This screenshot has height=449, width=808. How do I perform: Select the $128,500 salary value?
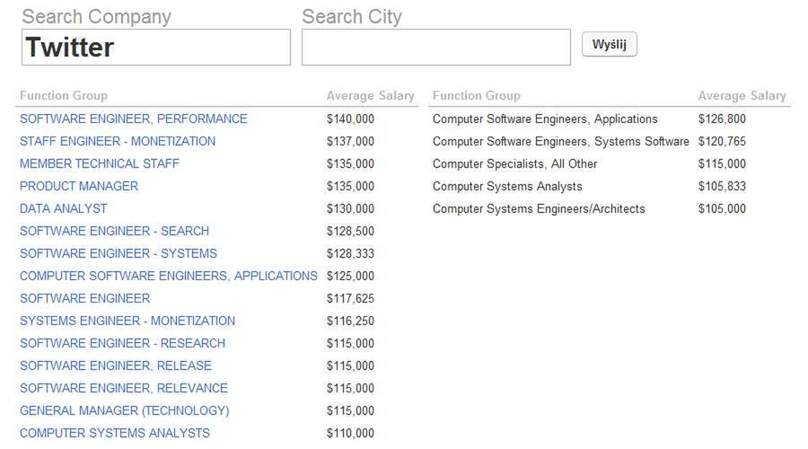click(x=350, y=231)
